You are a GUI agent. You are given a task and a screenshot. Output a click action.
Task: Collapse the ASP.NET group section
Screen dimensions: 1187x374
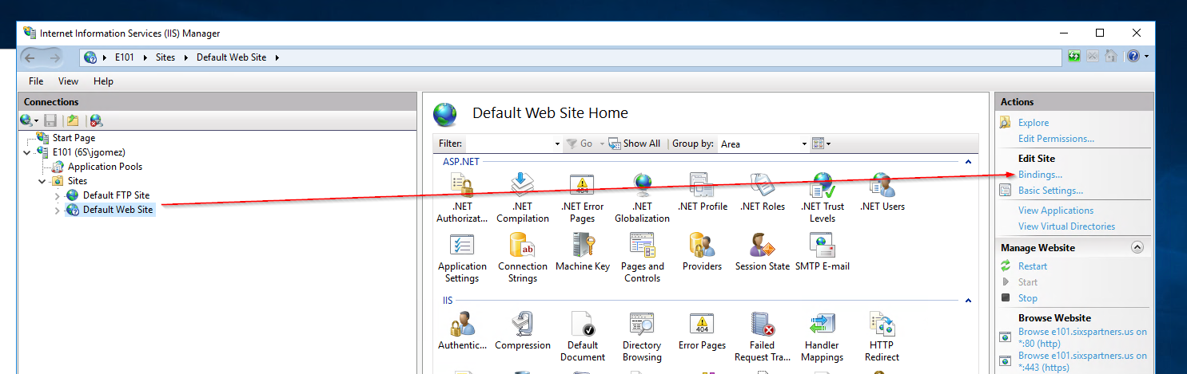pyautogui.click(x=968, y=161)
